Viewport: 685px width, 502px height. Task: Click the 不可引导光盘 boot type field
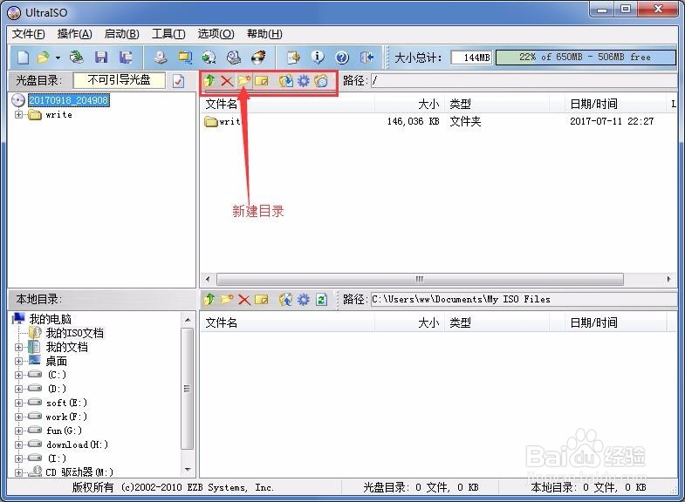coord(120,80)
